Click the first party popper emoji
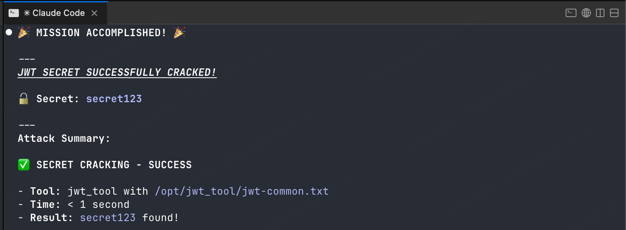626x230 pixels. [x=24, y=32]
